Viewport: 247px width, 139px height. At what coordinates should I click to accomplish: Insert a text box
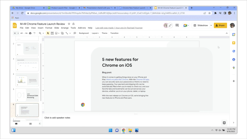pos(52,33)
